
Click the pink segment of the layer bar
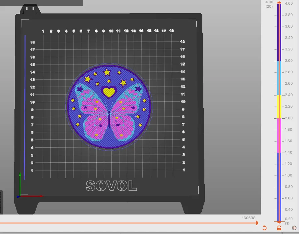[x=279, y=135]
